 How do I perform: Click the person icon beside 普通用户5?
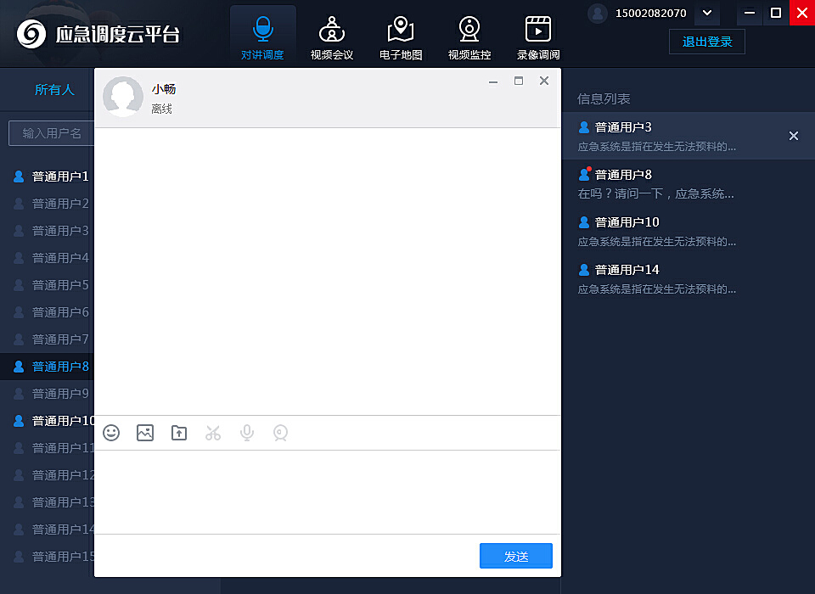pyautogui.click(x=19, y=285)
